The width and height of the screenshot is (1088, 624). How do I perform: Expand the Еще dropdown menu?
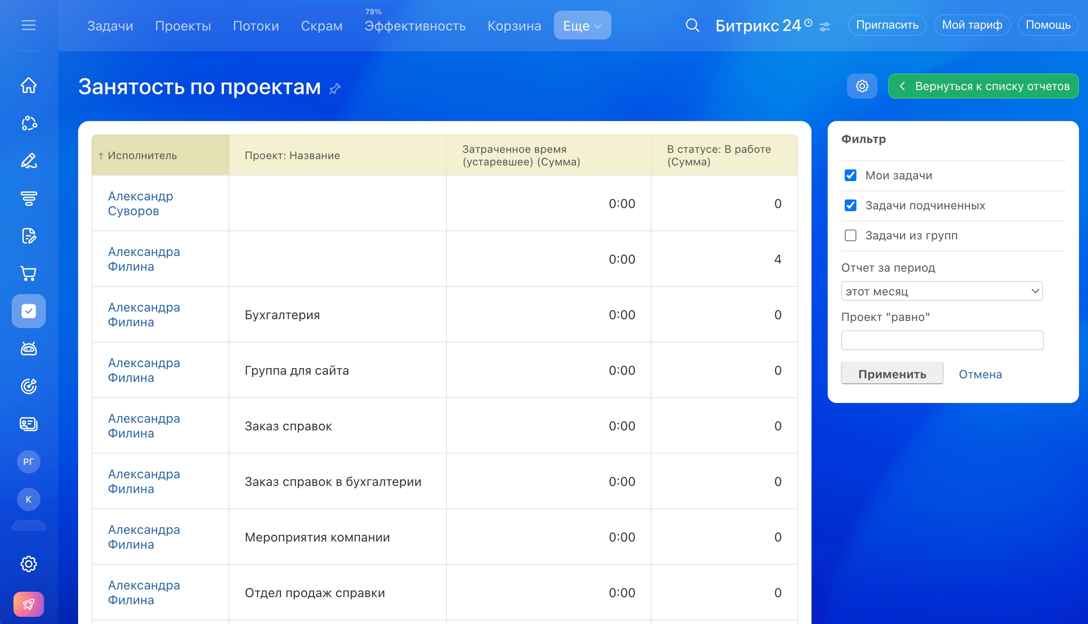pos(582,26)
